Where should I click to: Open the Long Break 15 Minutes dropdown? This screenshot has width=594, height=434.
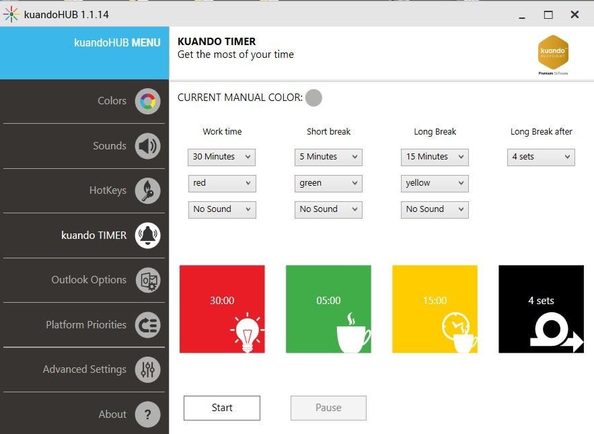[x=435, y=157]
